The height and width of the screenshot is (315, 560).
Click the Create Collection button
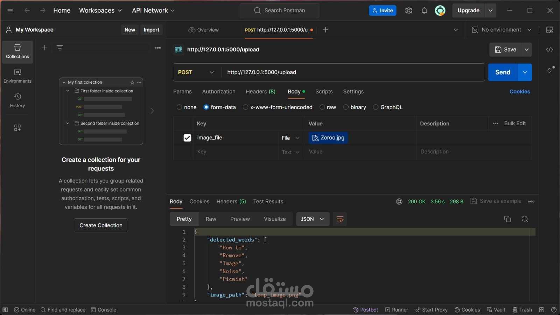pyautogui.click(x=101, y=225)
